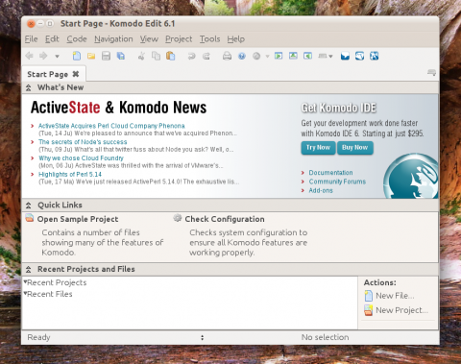The width and height of the screenshot is (461, 364).
Task: Open the toolbar layout dropdown with arrow
Action: pyautogui.click(x=326, y=56)
